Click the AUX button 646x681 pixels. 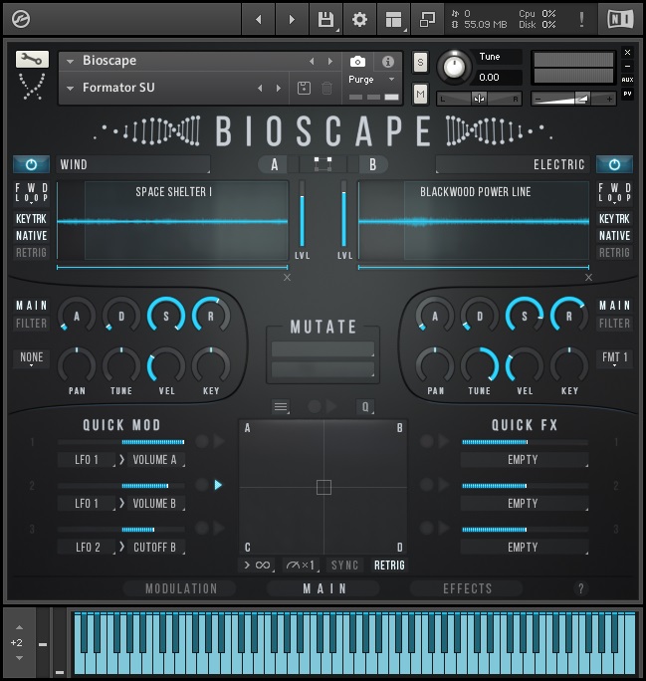click(627, 80)
